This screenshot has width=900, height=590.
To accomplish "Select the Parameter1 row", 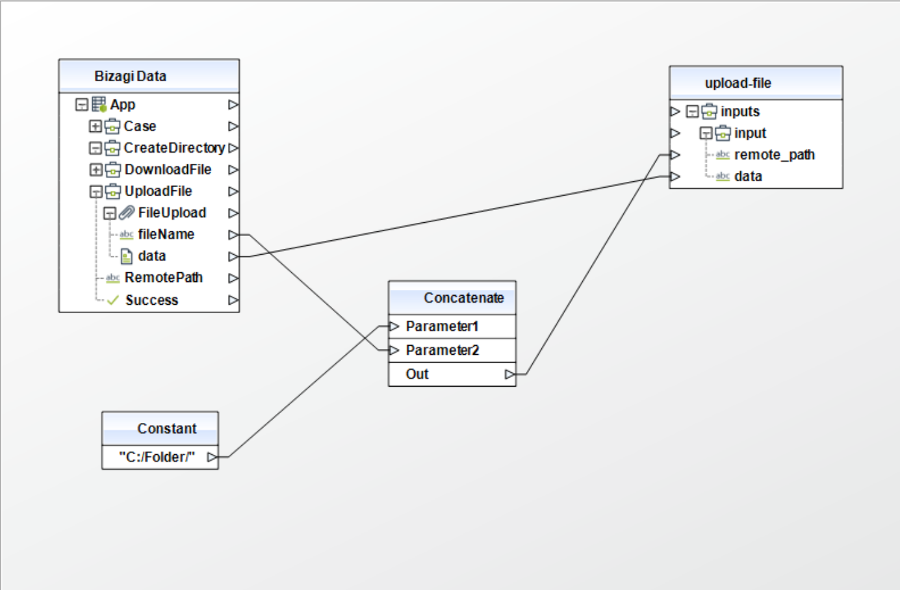I will pyautogui.click(x=452, y=326).
